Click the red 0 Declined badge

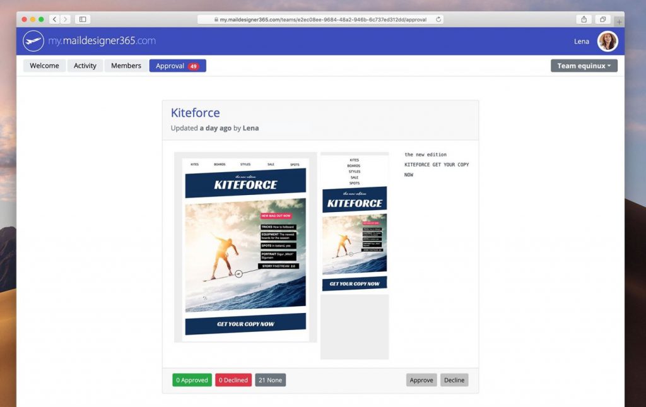(x=233, y=380)
